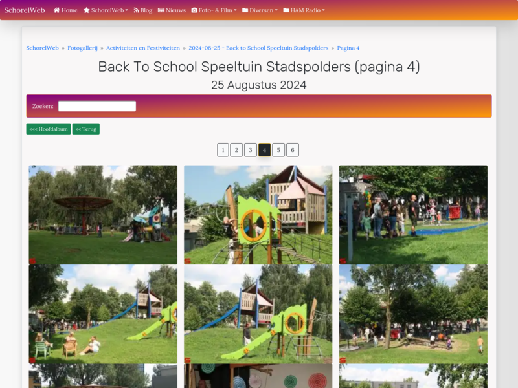This screenshot has height=388, width=518.
Task: Click the newspaper icon beside Nieuws
Action: tap(161, 10)
